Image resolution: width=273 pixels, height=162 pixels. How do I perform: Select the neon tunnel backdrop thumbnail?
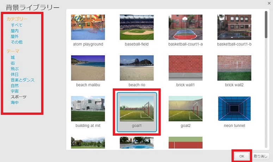point(234,109)
